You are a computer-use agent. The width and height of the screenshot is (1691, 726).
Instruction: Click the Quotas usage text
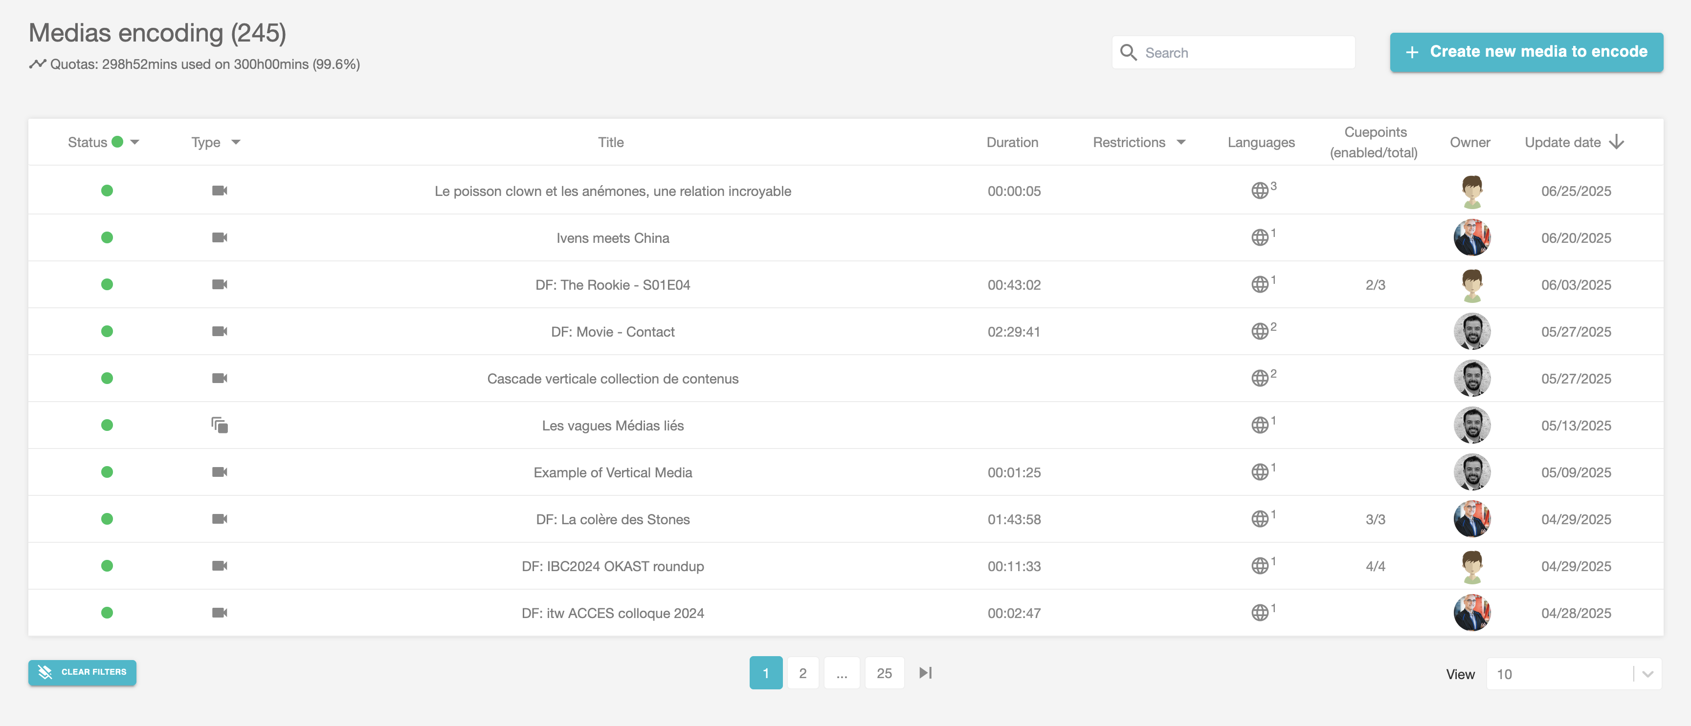click(x=205, y=64)
